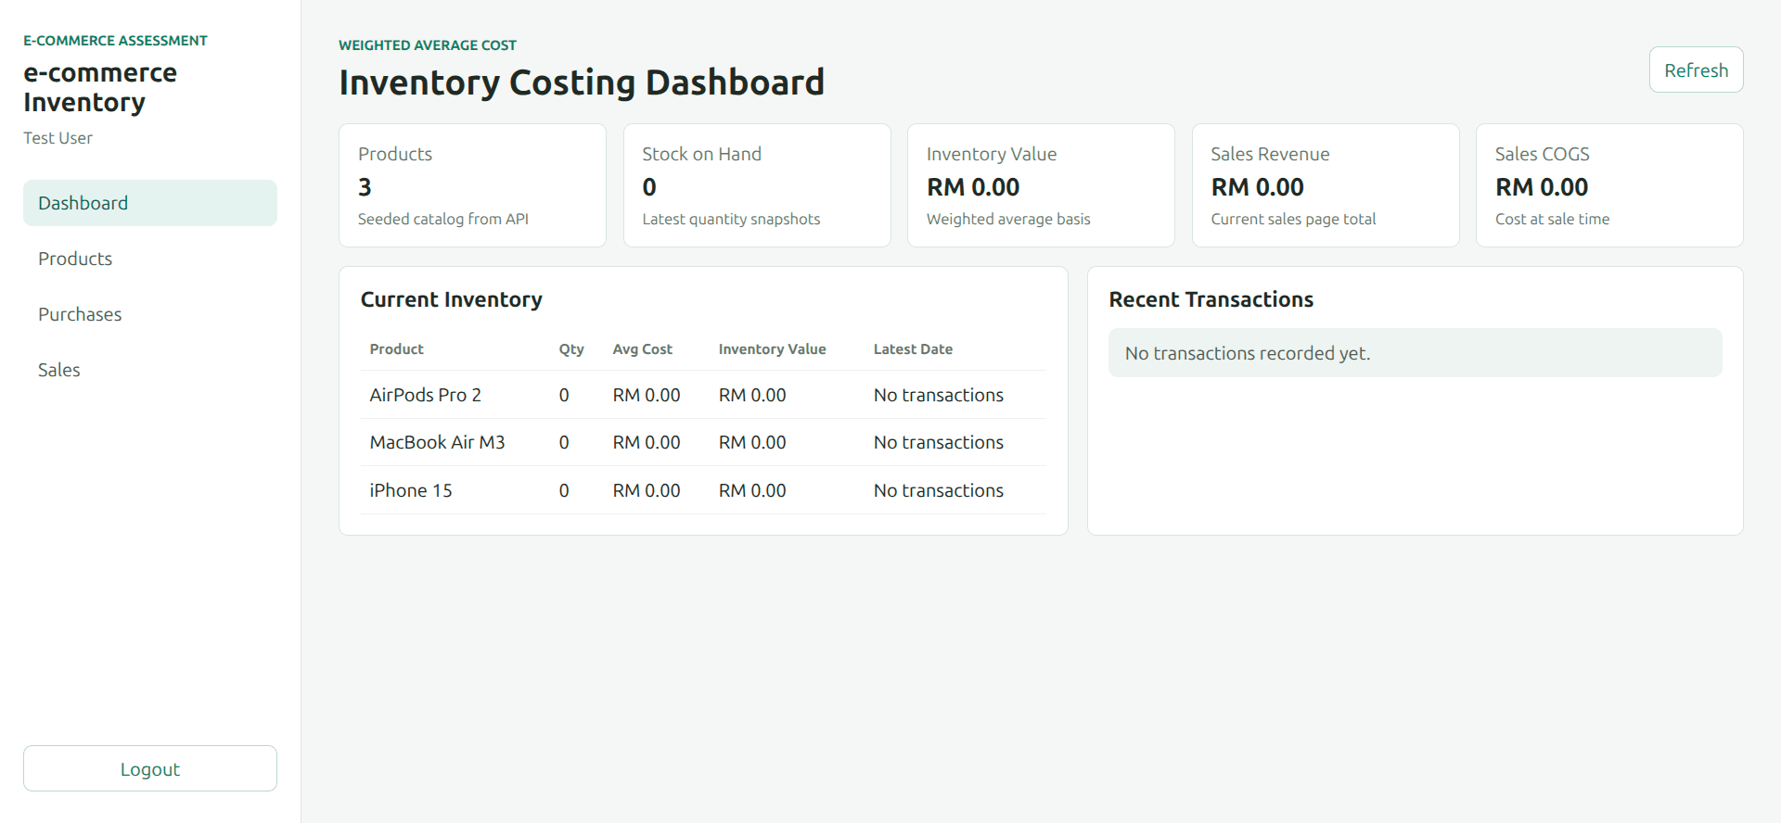This screenshot has height=823, width=1781.
Task: Open Purchases in the sidebar
Action: point(150,314)
